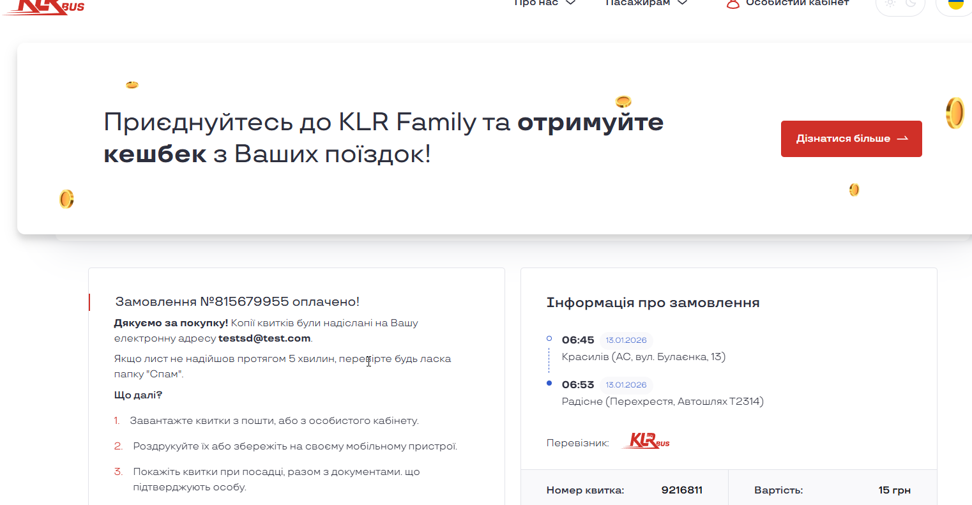Toggle the light/dark theme switch
Screen dimensions: 972x505
click(900, 4)
